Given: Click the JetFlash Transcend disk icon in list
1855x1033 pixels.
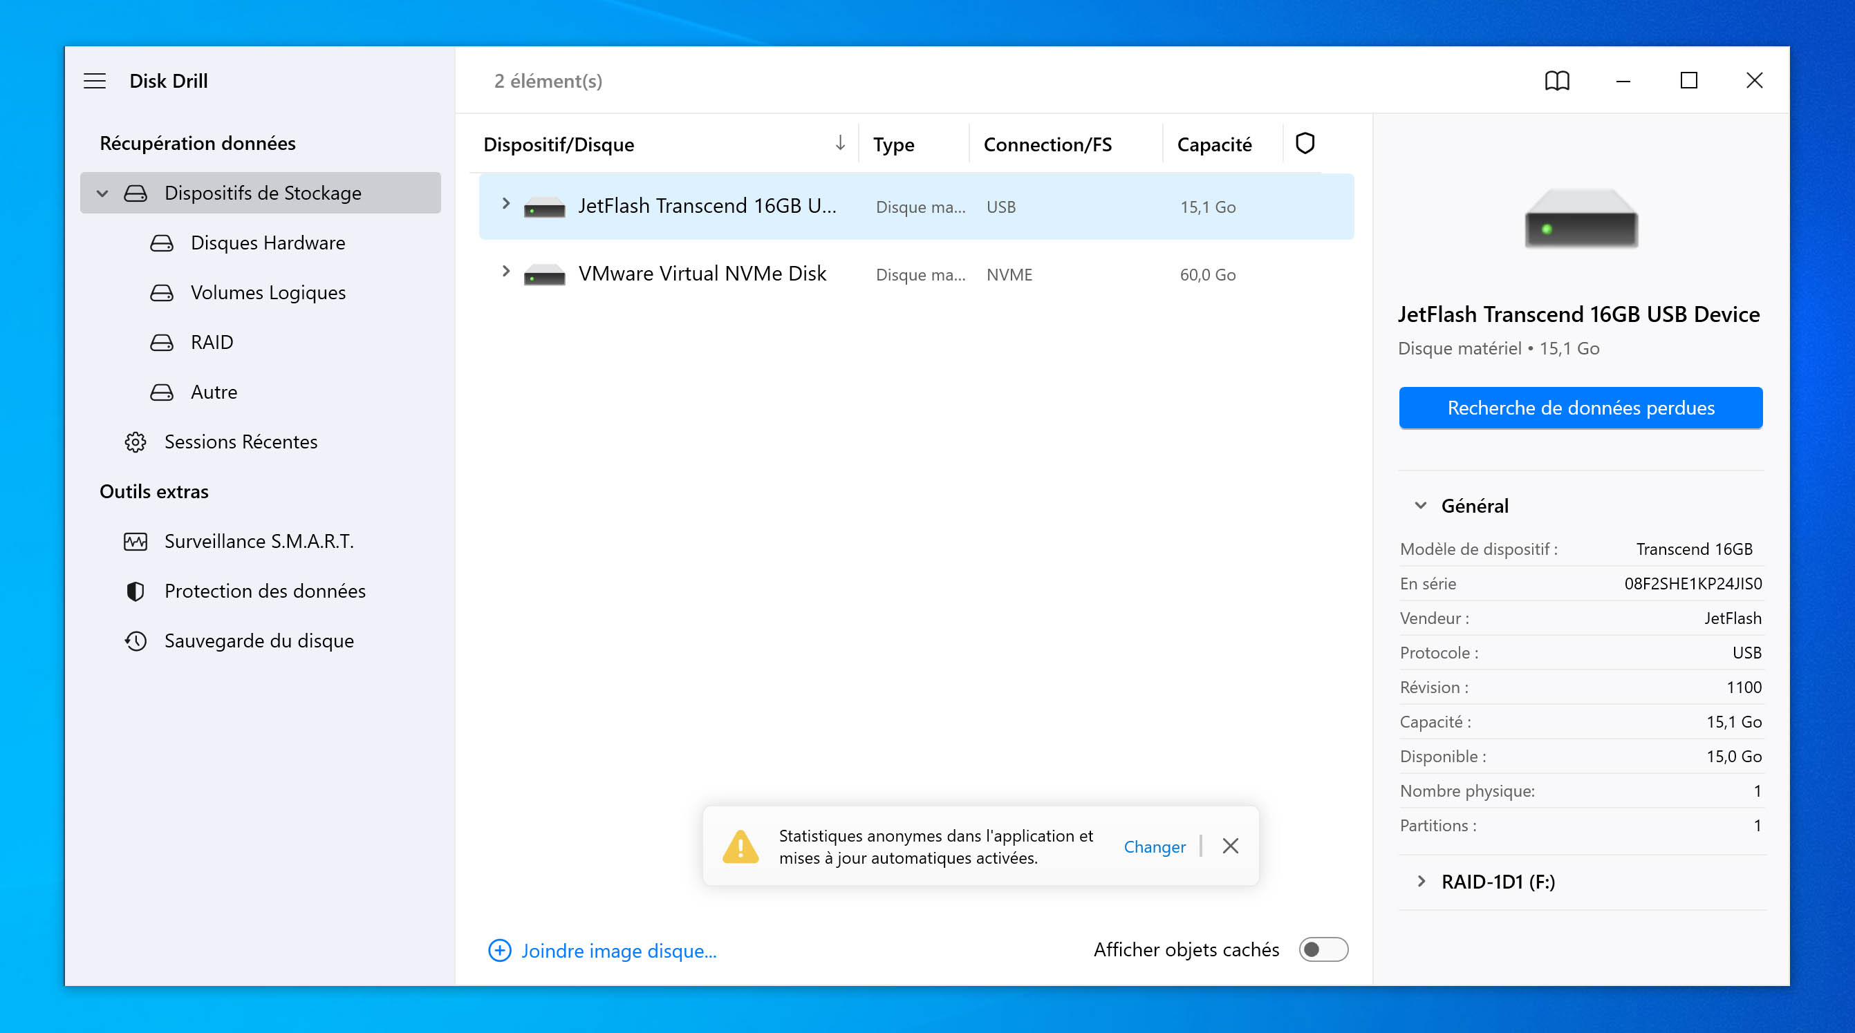Looking at the screenshot, I should tap(544, 207).
